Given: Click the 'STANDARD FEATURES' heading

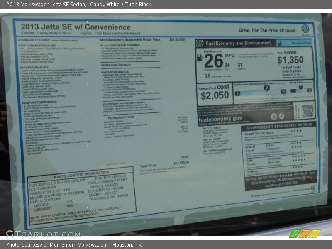Looking at the screenshot, I should pos(34,40).
